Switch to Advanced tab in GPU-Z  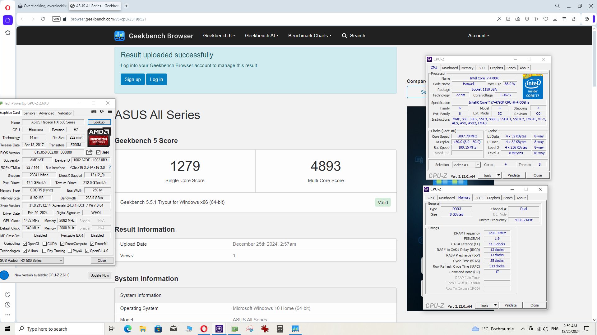(47, 113)
